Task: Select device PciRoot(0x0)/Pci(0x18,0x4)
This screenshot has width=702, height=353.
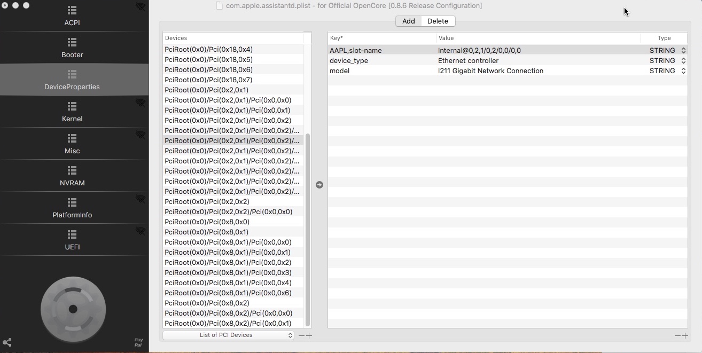Action: (233, 49)
